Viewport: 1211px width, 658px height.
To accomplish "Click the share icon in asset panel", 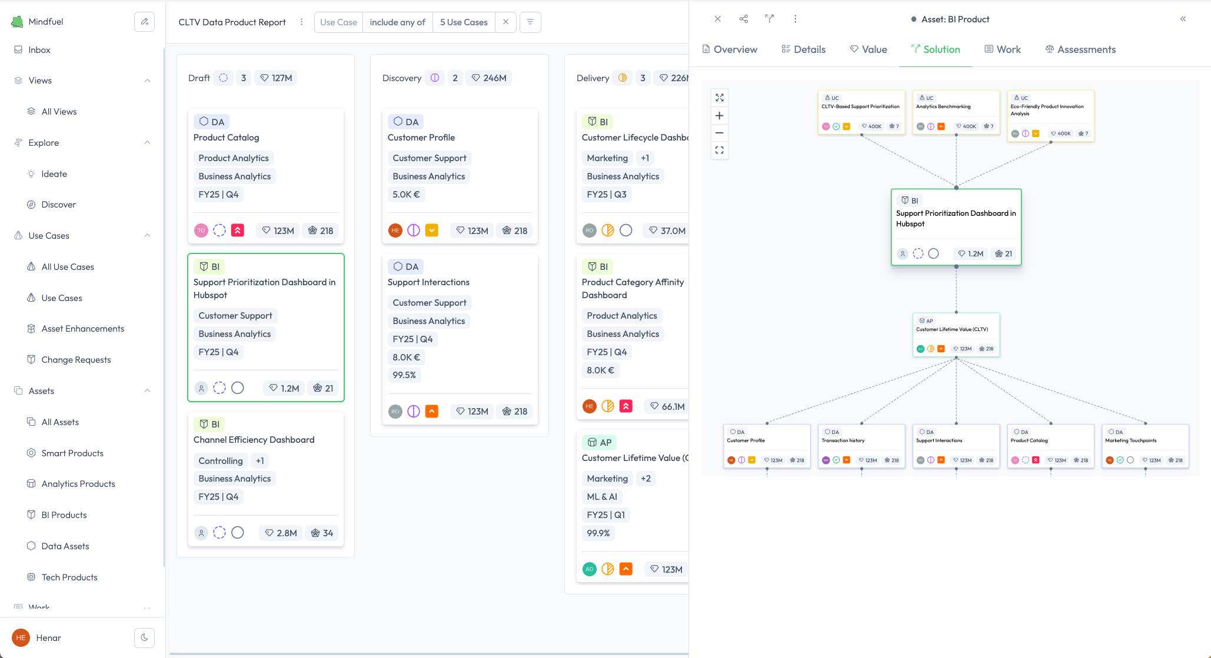I will (743, 19).
